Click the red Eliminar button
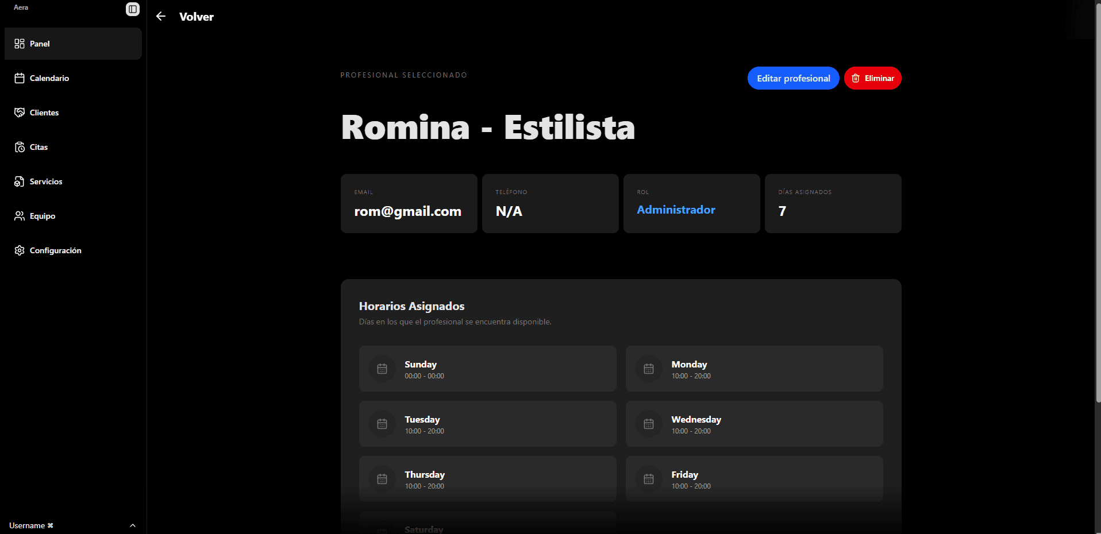Viewport: 1101px width, 534px height. [x=872, y=78]
